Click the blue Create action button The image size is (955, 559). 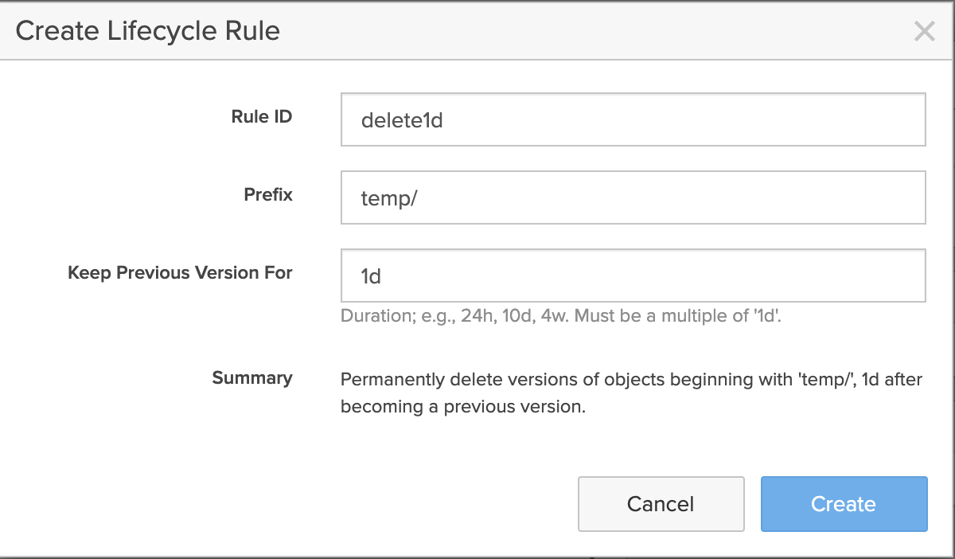pyautogui.click(x=844, y=503)
